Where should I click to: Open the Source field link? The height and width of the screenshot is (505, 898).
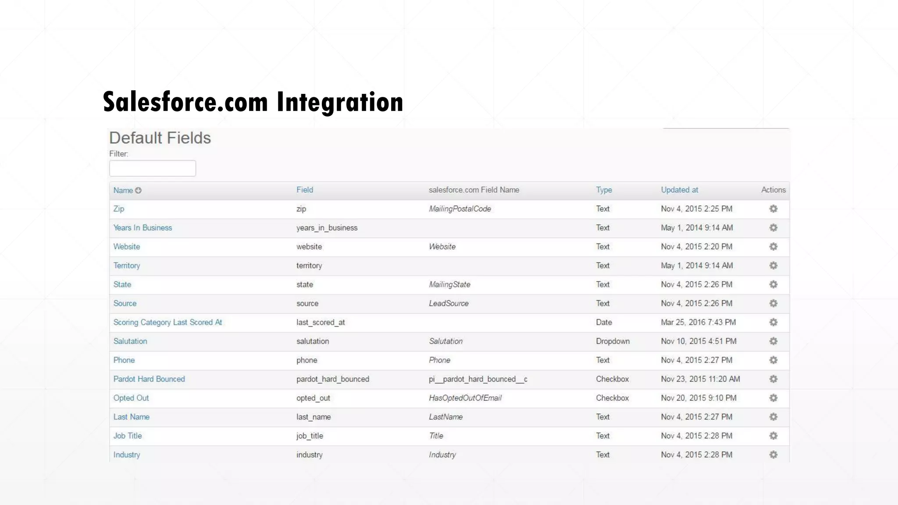(125, 303)
